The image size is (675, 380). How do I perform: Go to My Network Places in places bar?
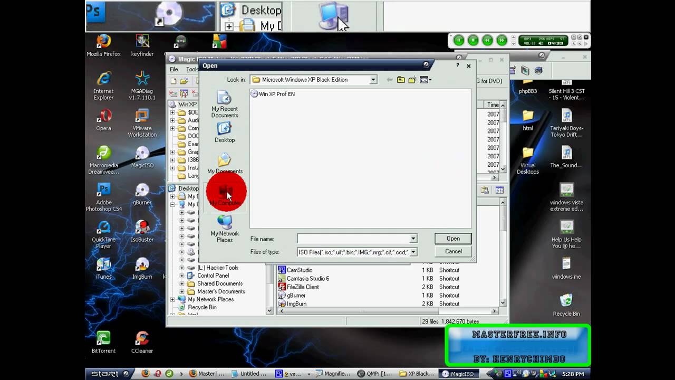[x=225, y=229]
